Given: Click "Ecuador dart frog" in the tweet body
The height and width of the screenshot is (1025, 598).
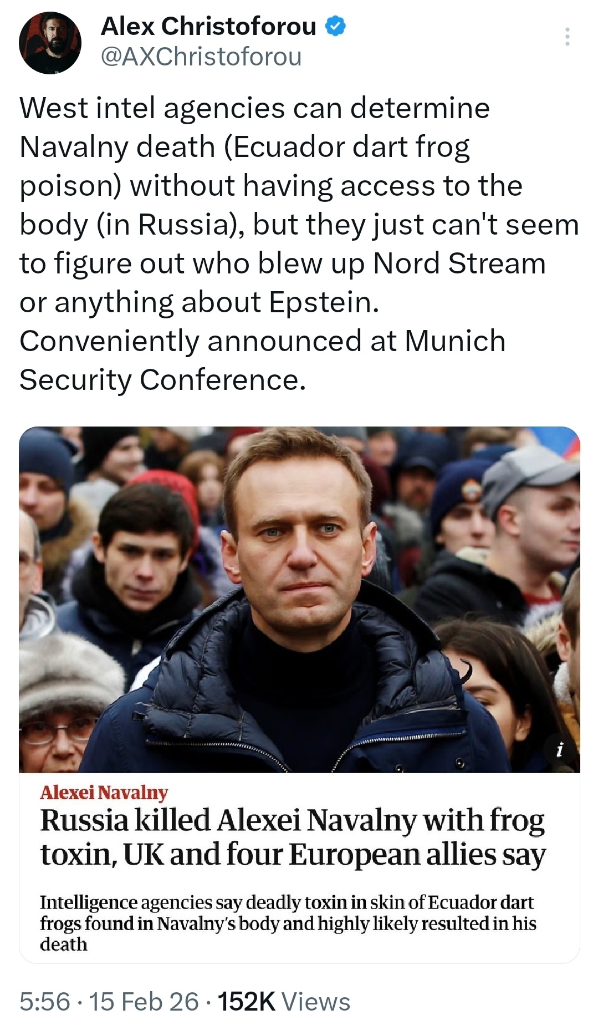Looking at the screenshot, I should 351,147.
